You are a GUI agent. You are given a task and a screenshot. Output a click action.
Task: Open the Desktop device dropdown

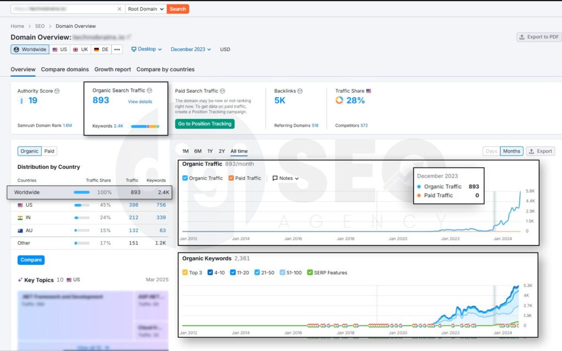pyautogui.click(x=147, y=49)
